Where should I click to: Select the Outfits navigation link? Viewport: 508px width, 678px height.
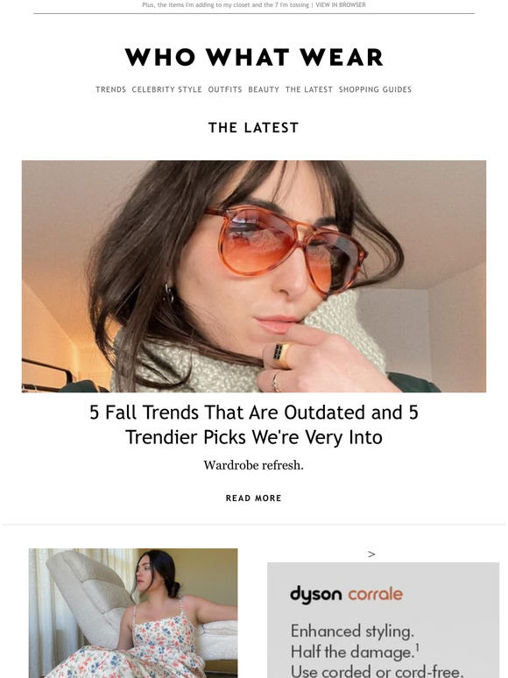point(225,89)
